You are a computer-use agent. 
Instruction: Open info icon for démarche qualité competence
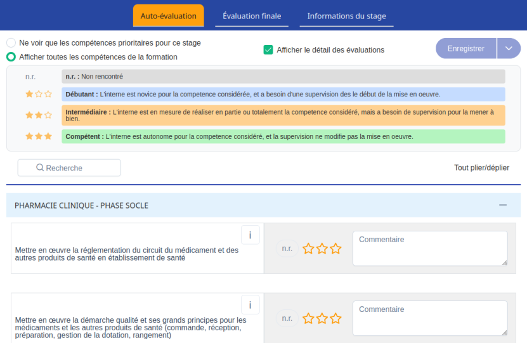point(250,305)
